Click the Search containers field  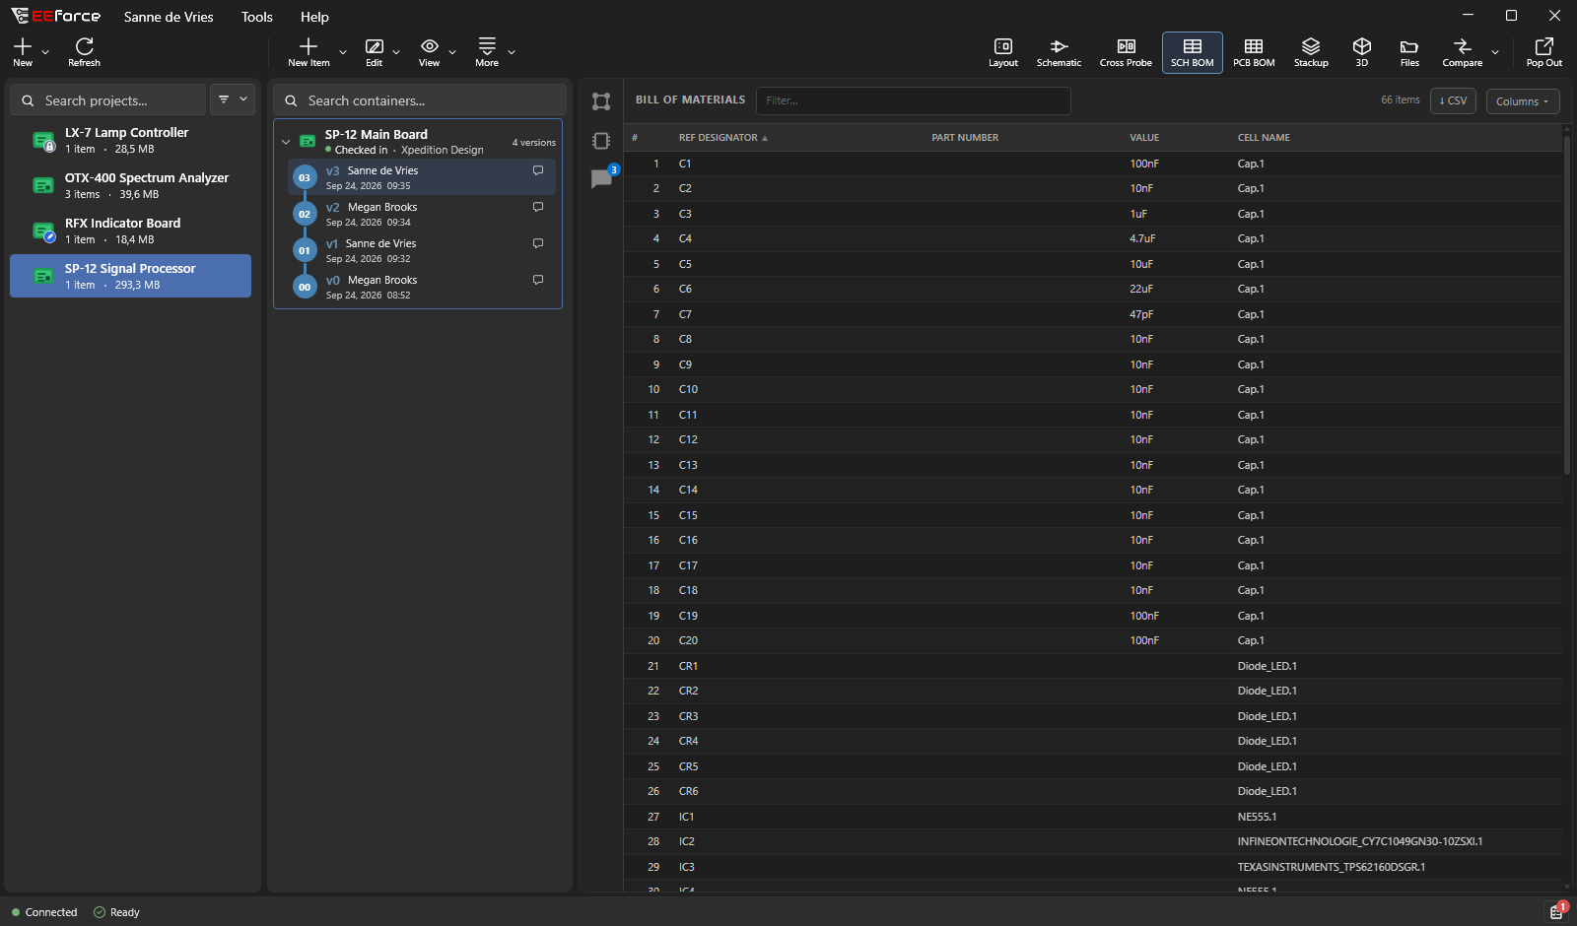420,100
